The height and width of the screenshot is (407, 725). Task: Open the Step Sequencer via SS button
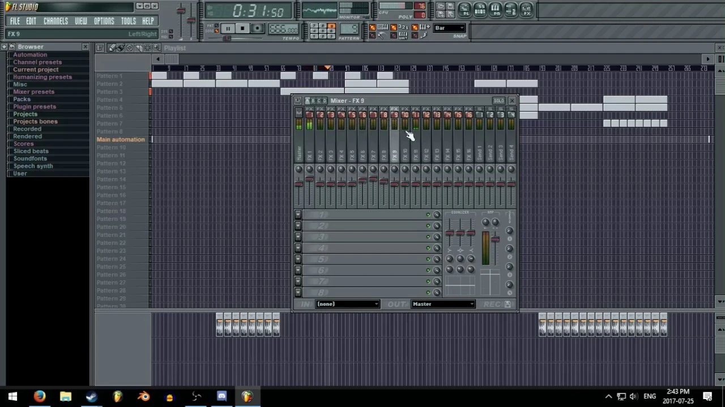tap(480, 10)
